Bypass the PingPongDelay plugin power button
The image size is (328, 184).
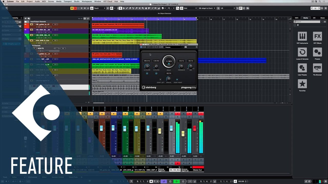click(x=141, y=47)
